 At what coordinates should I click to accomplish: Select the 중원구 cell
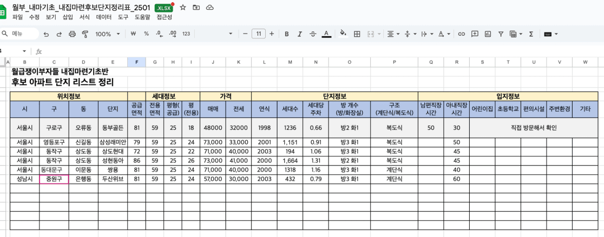click(54, 179)
